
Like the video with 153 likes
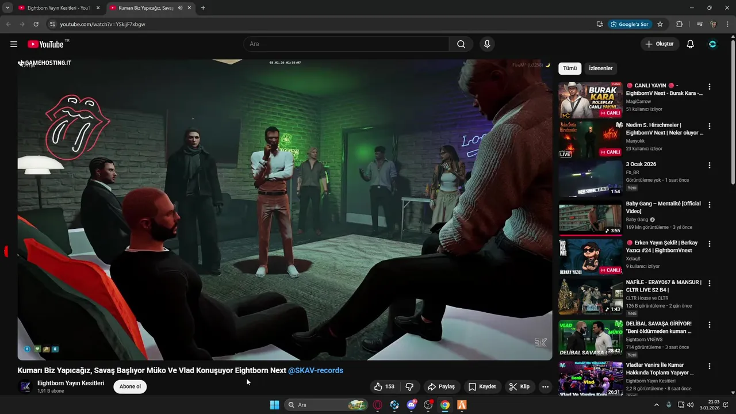pos(384,386)
